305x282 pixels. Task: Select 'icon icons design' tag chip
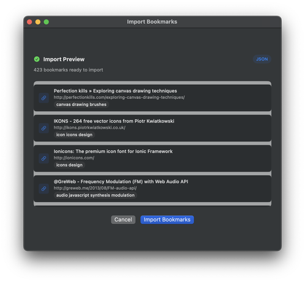click(74, 135)
